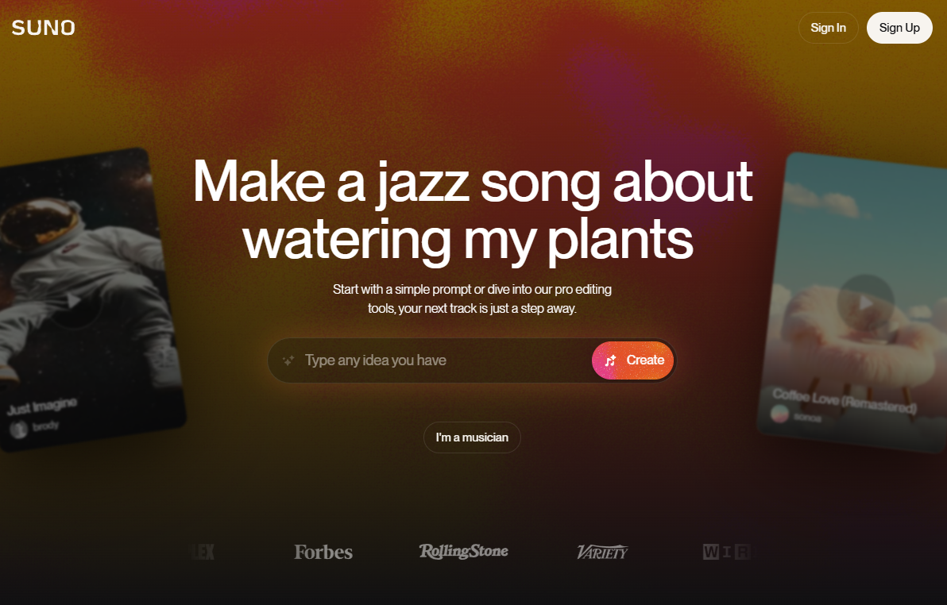Click the Rolling Stone logo
Image resolution: width=947 pixels, height=605 pixels.
tap(464, 551)
